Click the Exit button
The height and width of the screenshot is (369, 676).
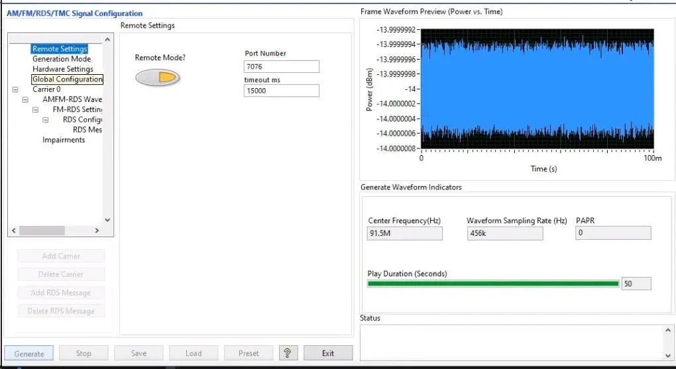tap(328, 353)
